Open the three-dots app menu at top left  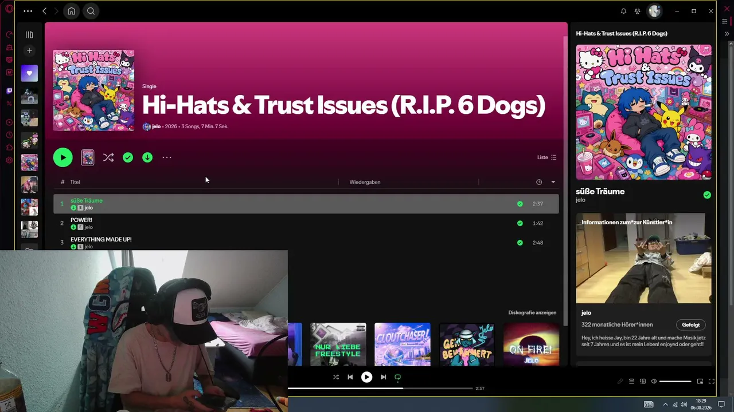[x=28, y=11]
